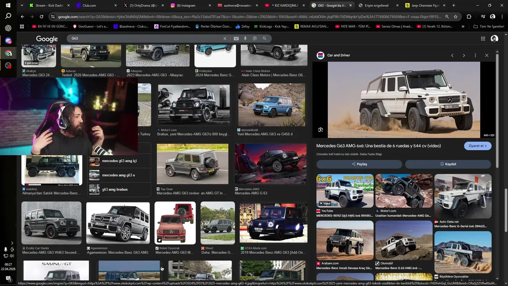
Task: Open the Top Gear G63 review thumbnail
Action: coord(192,164)
